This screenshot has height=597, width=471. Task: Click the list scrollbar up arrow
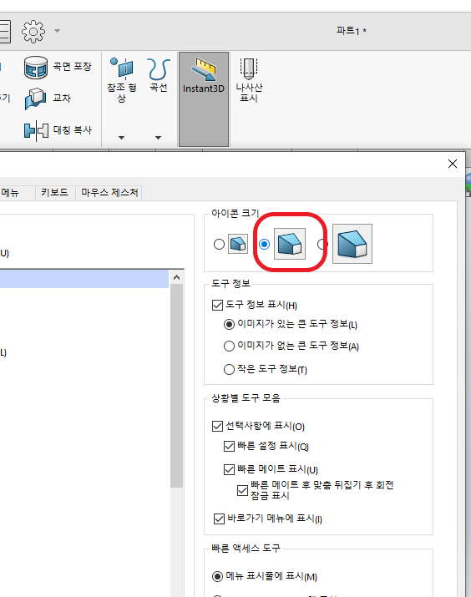pyautogui.click(x=176, y=277)
